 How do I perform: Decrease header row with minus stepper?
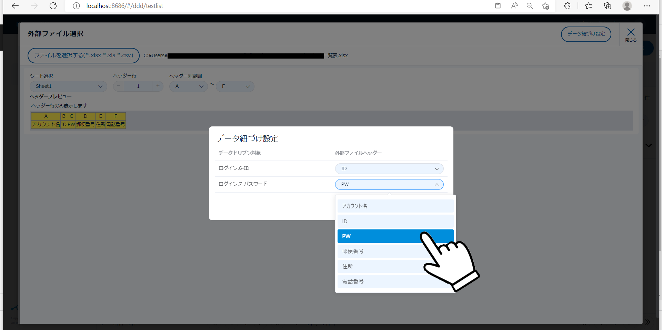tap(119, 86)
